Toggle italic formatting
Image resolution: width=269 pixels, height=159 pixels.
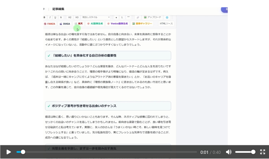pos(50,17)
